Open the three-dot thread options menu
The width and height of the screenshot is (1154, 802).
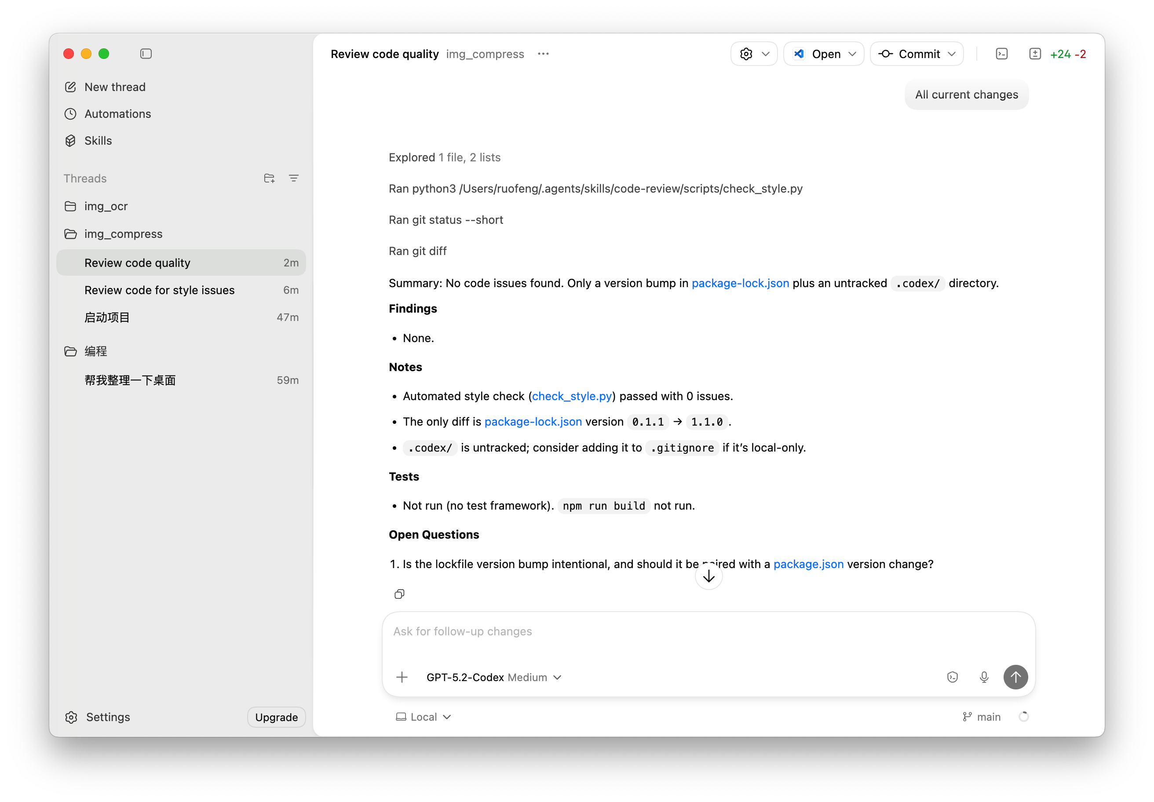tap(543, 54)
